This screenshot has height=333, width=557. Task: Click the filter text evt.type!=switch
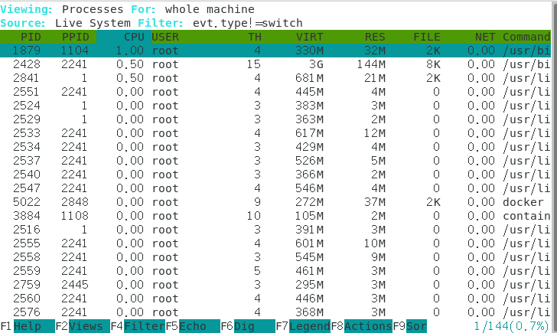[248, 23]
